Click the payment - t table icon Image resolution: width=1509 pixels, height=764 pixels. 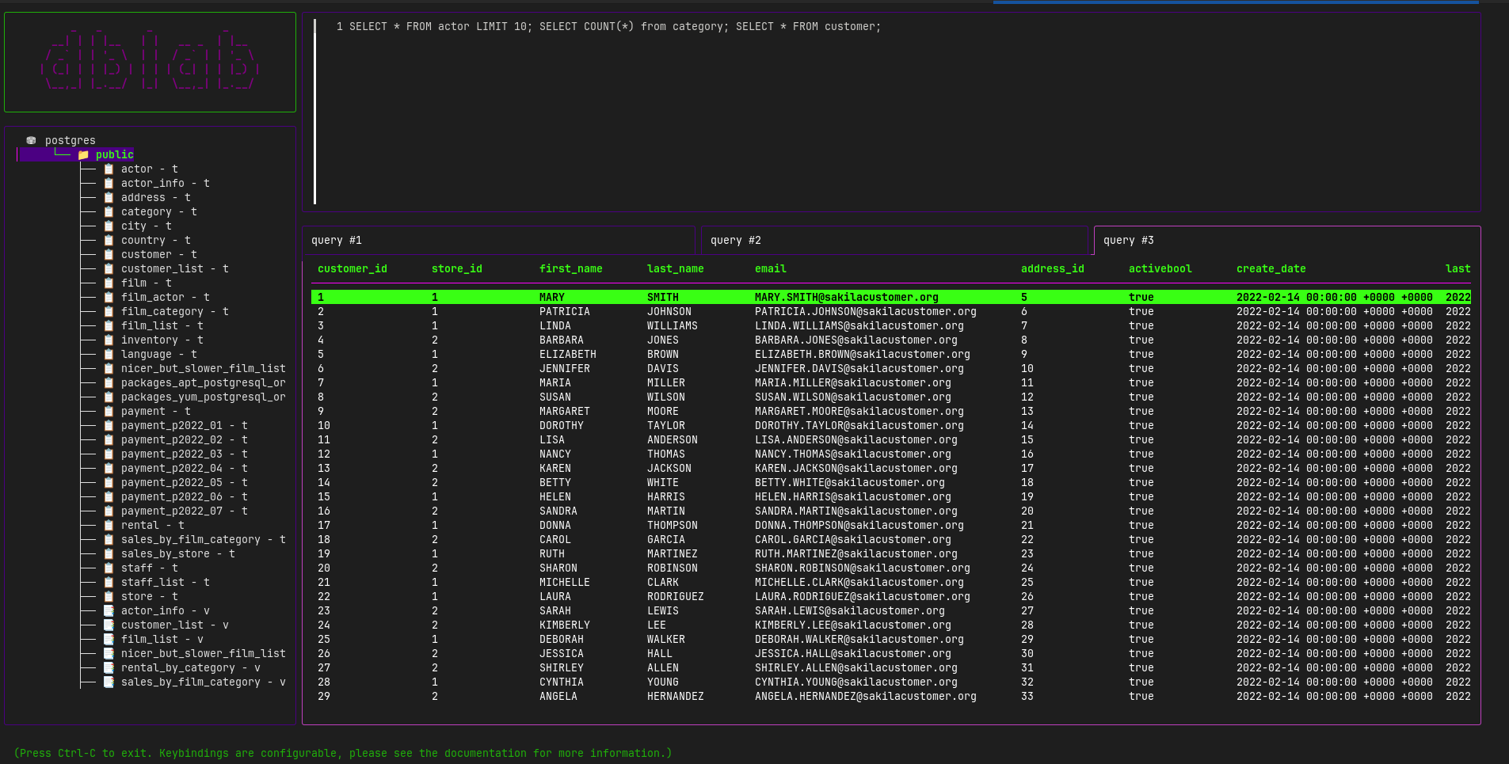pyautogui.click(x=109, y=411)
